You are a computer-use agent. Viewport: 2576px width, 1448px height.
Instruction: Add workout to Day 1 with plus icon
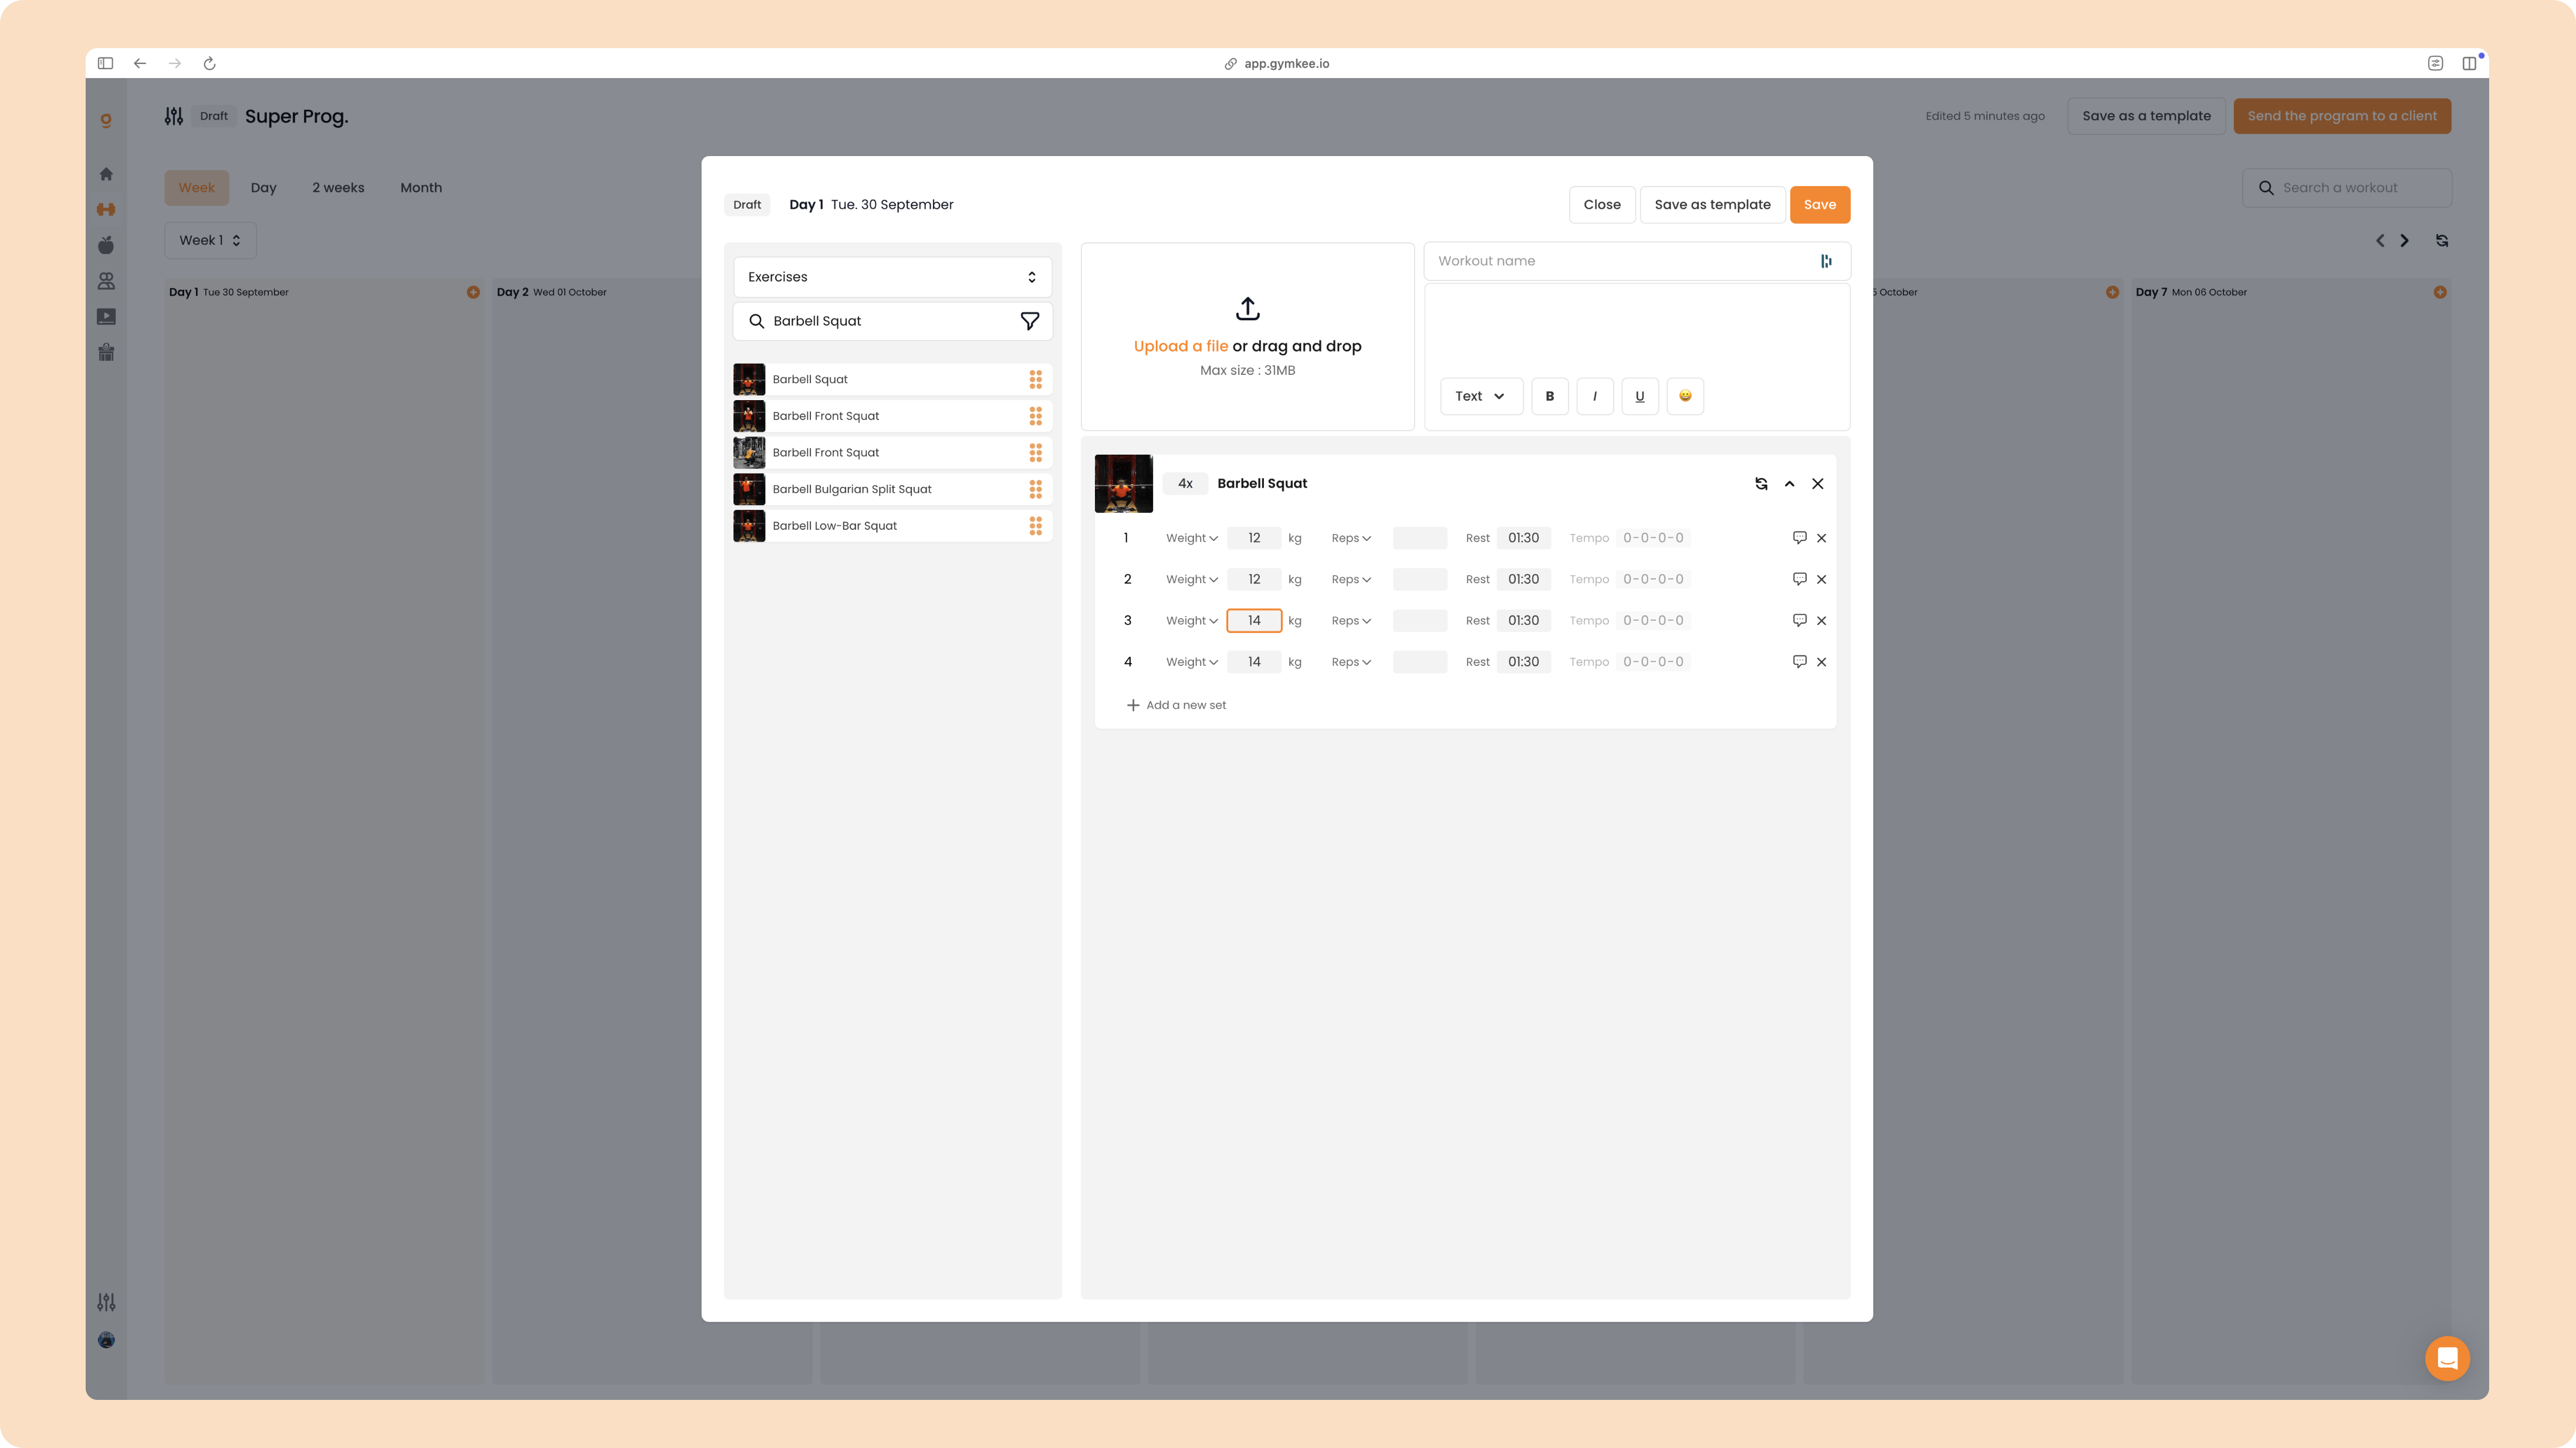point(473,292)
